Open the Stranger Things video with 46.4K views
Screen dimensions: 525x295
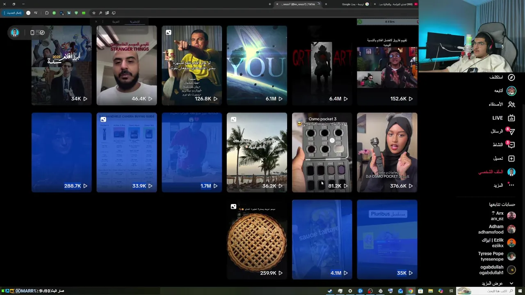127,66
